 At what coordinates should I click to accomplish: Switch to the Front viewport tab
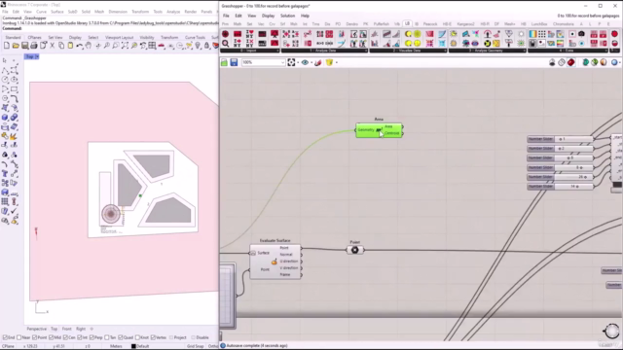(67, 329)
